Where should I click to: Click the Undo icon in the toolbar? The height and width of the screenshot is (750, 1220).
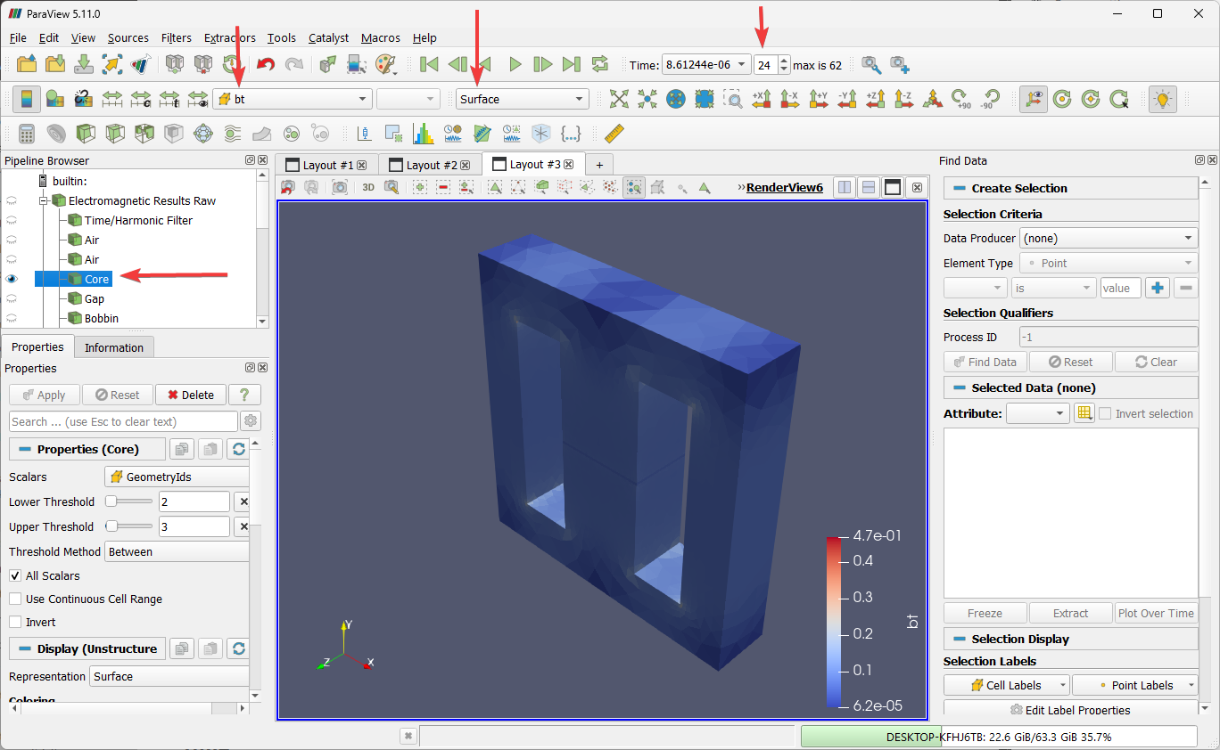click(265, 64)
